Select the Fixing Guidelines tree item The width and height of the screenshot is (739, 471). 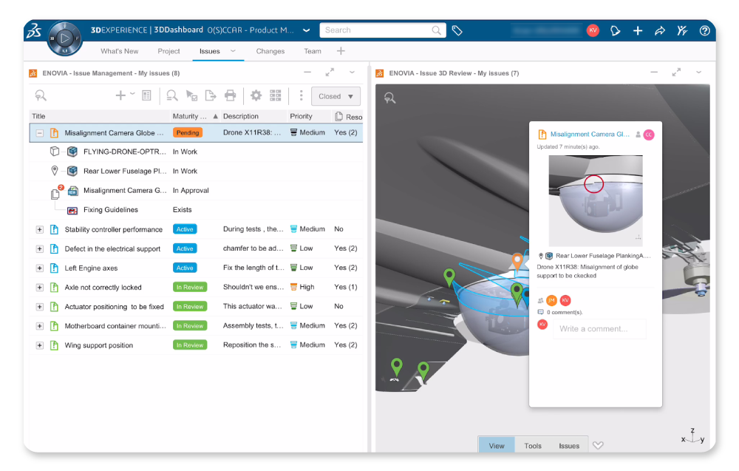(110, 210)
